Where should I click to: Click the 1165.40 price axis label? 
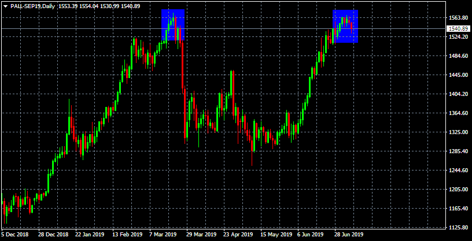458,208
